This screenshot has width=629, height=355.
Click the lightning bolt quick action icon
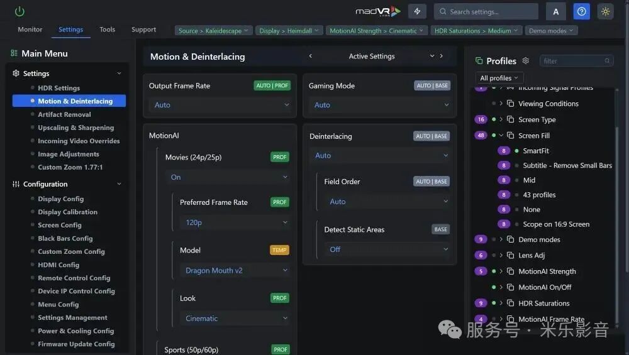tap(417, 11)
